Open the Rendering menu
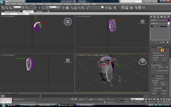This screenshot has width=171, height=107. (x=67, y=4)
